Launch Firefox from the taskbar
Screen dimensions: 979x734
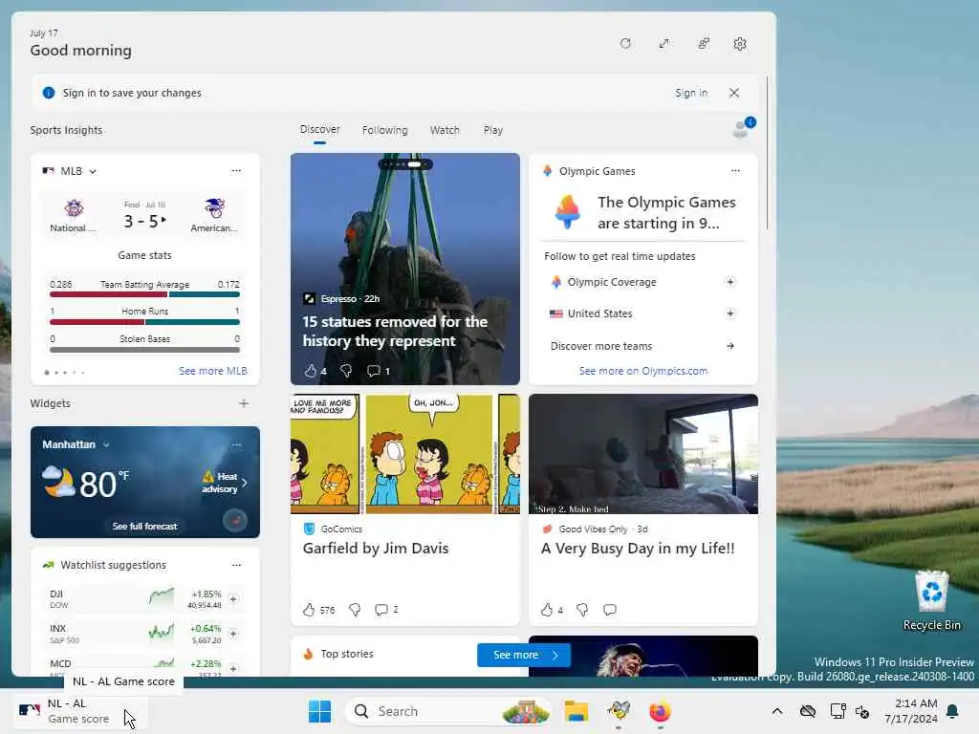[660, 711]
